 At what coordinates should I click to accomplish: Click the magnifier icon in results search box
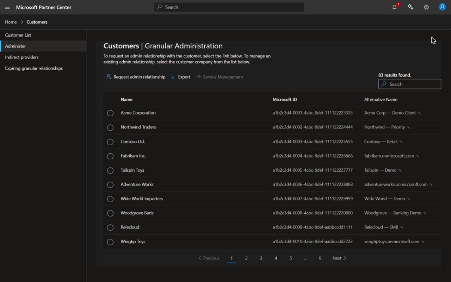[x=384, y=84]
